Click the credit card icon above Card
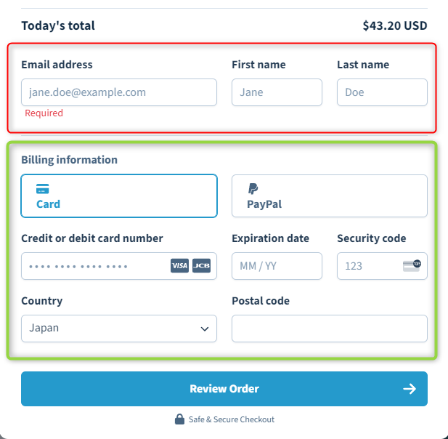 coord(43,189)
